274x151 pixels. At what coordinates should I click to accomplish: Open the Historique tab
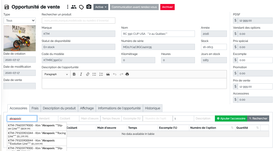point(153,108)
